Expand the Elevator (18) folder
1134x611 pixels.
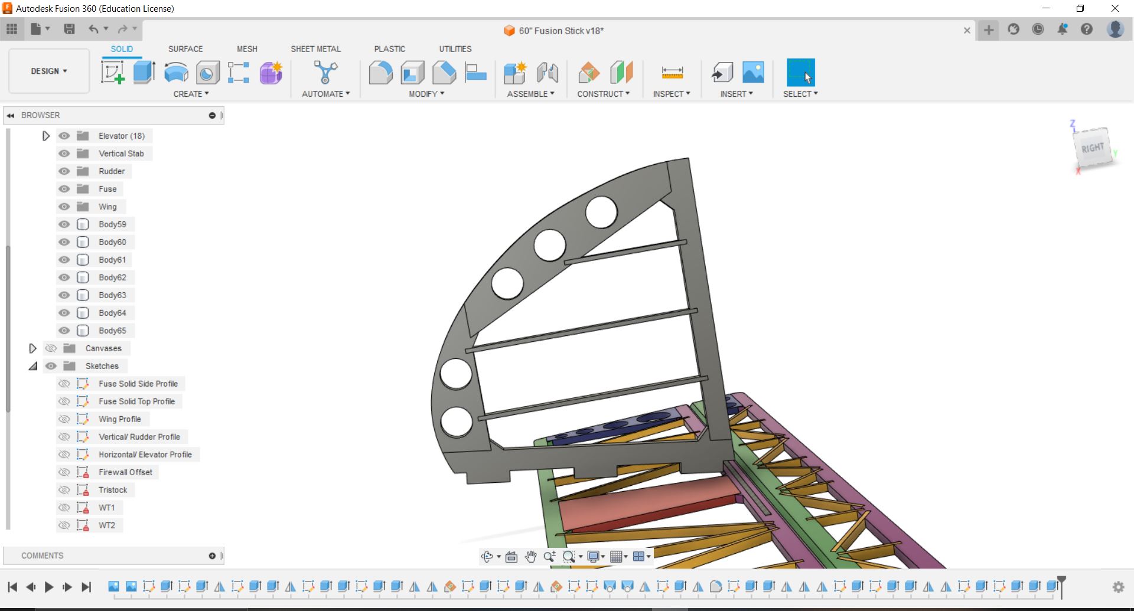46,136
